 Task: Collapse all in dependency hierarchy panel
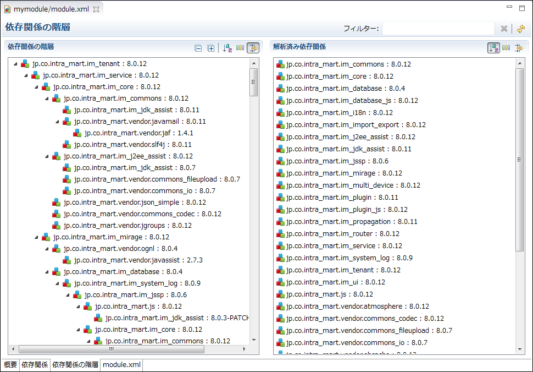coord(198,48)
